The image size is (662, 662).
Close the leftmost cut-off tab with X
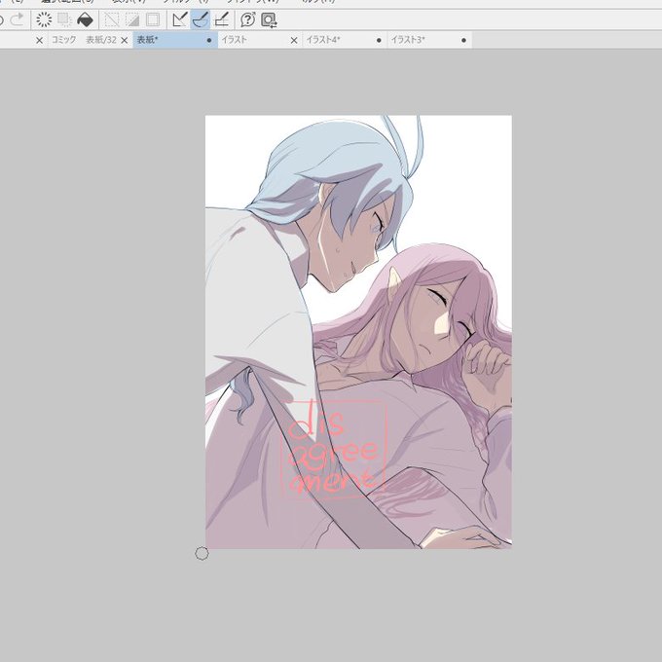point(39,41)
